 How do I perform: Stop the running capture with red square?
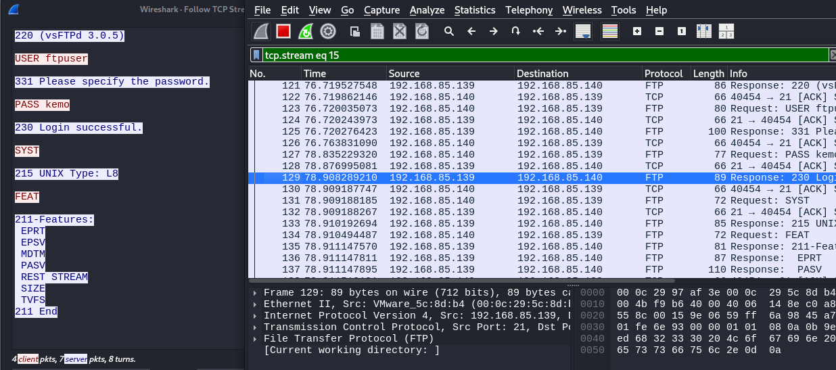pos(283,31)
